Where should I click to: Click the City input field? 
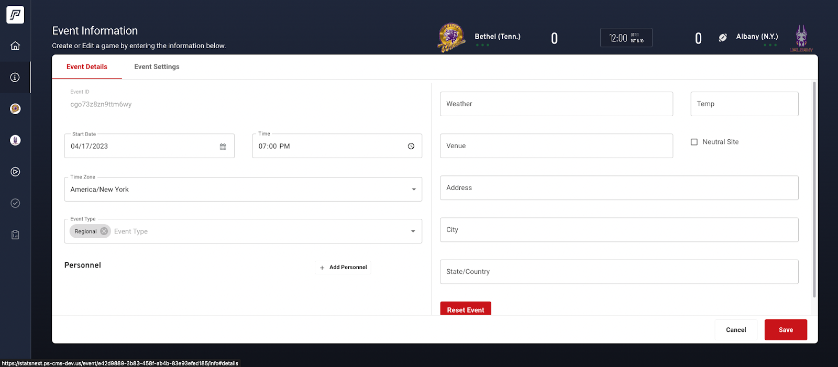click(x=619, y=230)
